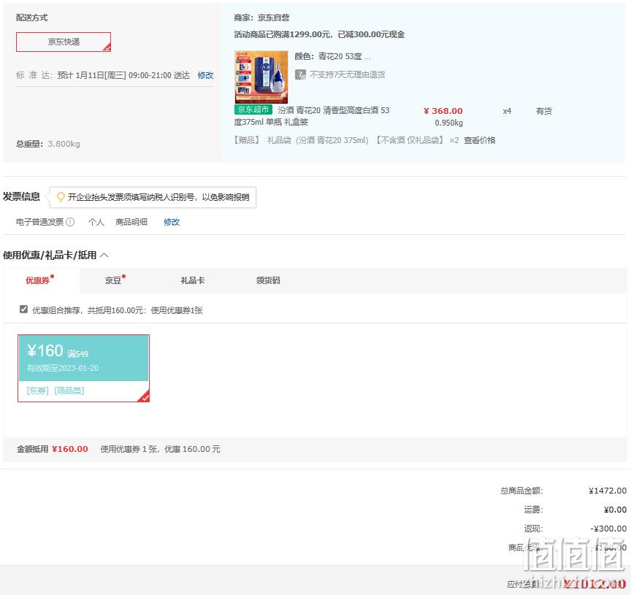Click the 总商品金额 ¥1472.00 value

pos(607,491)
